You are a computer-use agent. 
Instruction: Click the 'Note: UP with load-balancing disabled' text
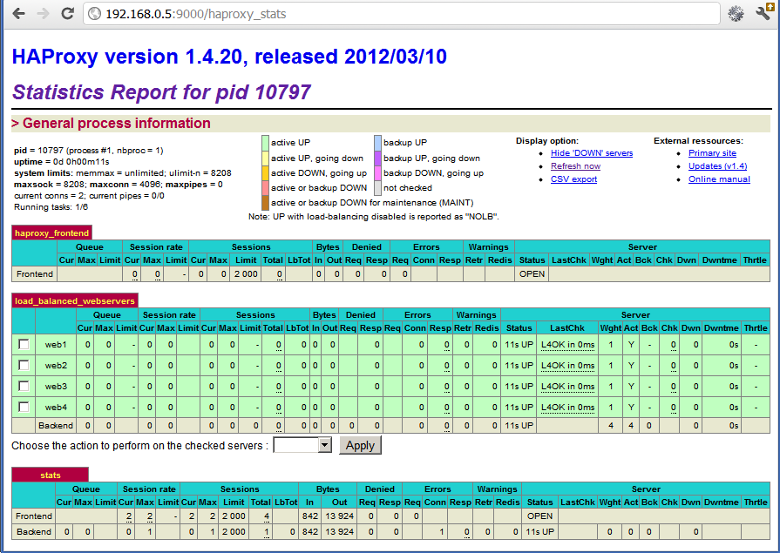(x=374, y=217)
